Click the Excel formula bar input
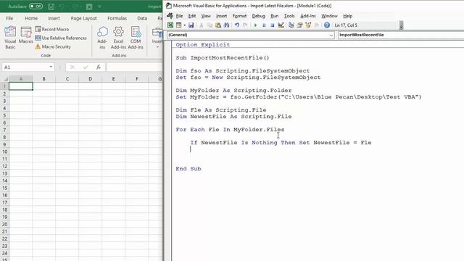 coord(134,67)
